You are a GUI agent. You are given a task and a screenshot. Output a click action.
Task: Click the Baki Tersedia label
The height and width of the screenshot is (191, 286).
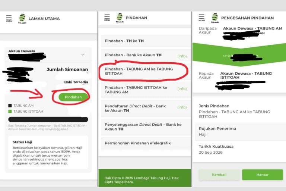(x=76, y=82)
